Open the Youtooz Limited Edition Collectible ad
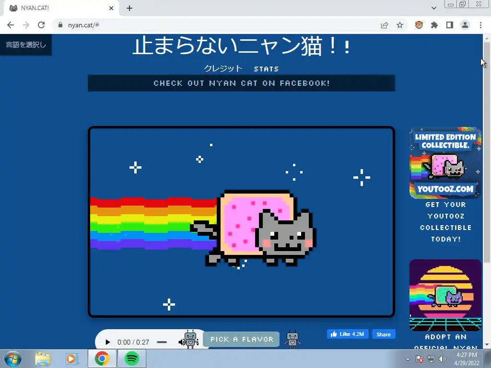Viewport: 491px width, 368px height. (445, 163)
